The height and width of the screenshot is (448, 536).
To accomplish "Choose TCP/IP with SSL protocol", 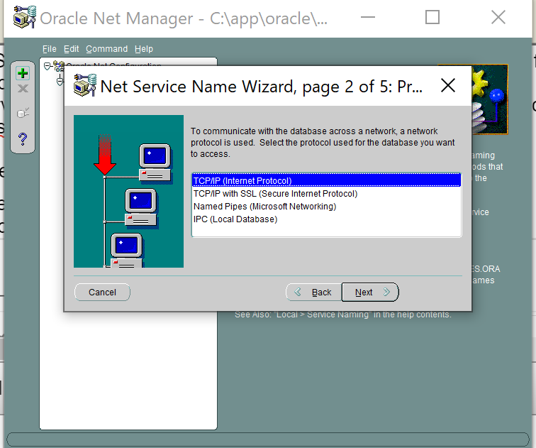I will pos(275,194).
